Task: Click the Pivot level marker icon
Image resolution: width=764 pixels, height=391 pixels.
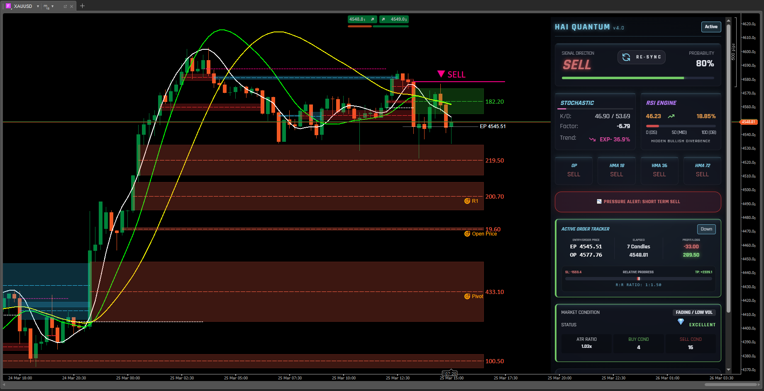Action: click(x=467, y=296)
